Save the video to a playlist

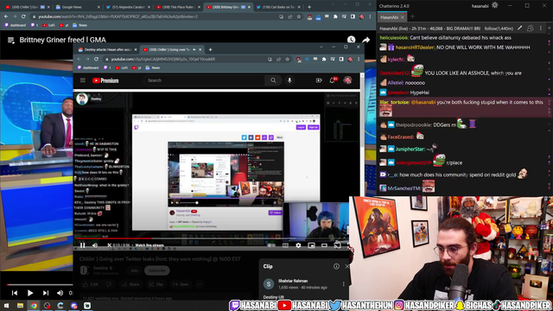[181, 284]
